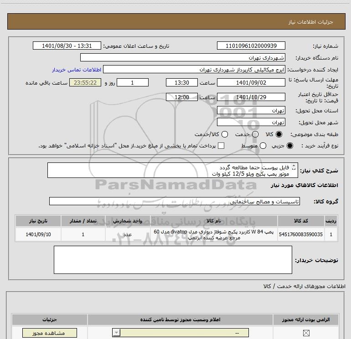Select the جزیی purchase type radio
Image resolution: width=351 pixels, height=339 pixels.
(289, 146)
